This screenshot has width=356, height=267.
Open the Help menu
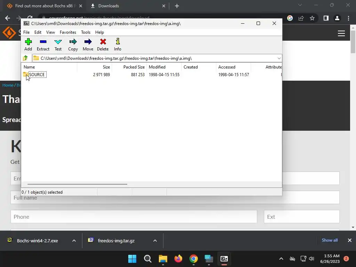coord(99,32)
